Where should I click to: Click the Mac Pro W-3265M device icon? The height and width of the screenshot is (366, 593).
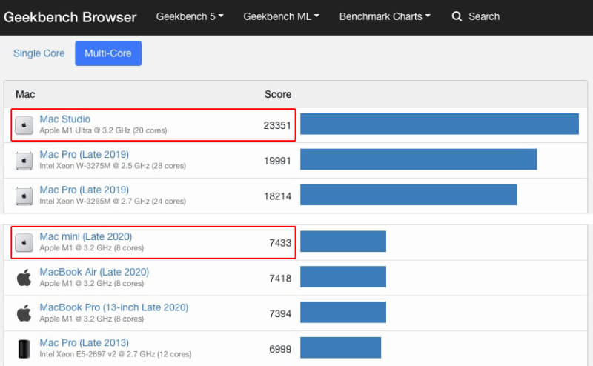pos(24,196)
